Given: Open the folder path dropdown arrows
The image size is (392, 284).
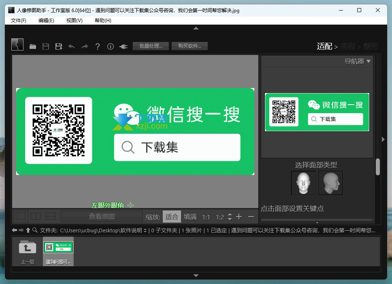Looking at the screenshot, I should (x=145, y=230).
